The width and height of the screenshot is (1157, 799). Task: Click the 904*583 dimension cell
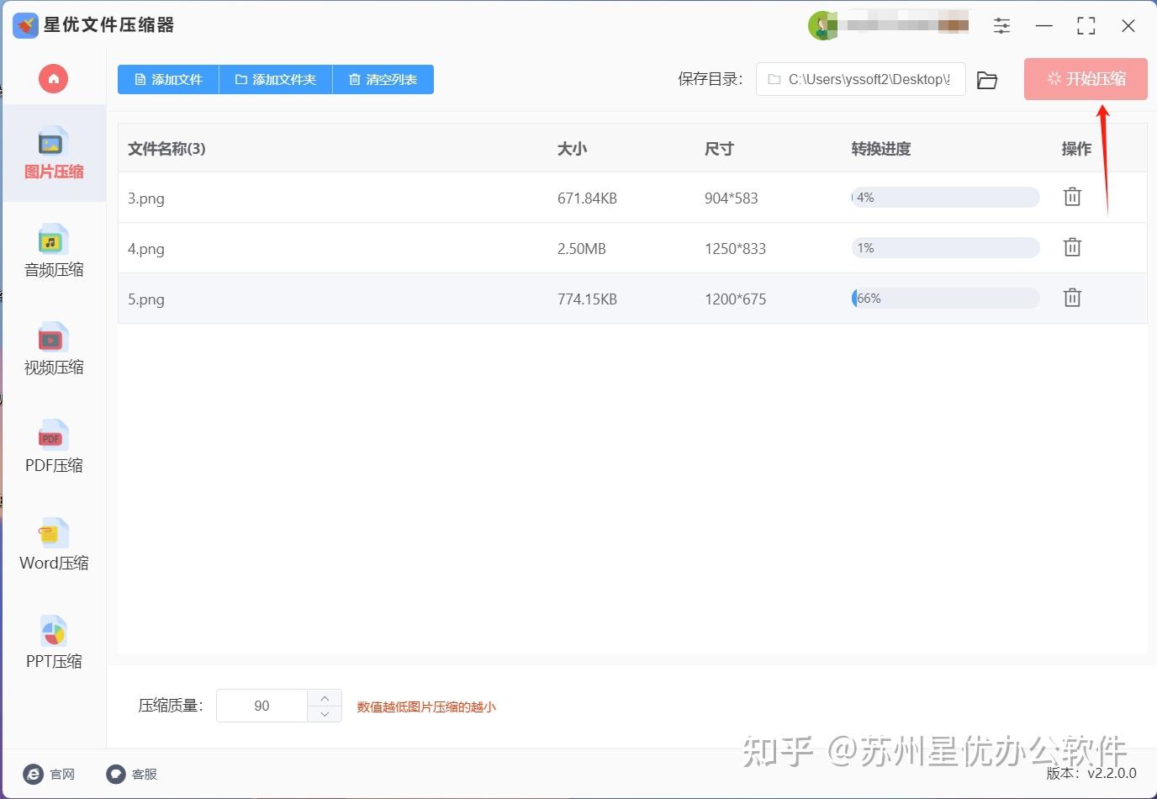click(732, 198)
